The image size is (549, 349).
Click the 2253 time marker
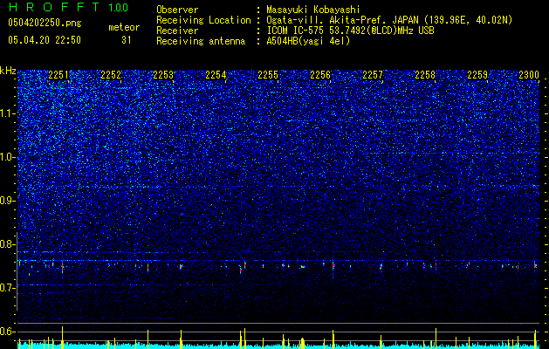(163, 75)
